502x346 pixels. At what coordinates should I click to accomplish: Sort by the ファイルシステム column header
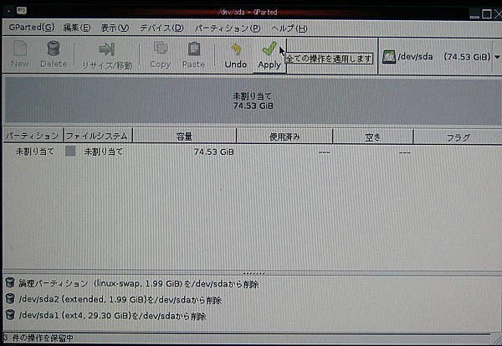98,137
